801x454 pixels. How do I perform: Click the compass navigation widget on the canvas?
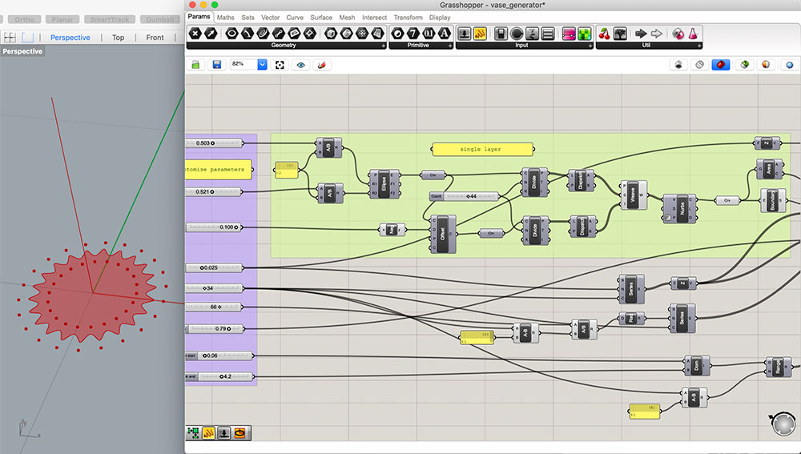pyautogui.click(x=783, y=424)
